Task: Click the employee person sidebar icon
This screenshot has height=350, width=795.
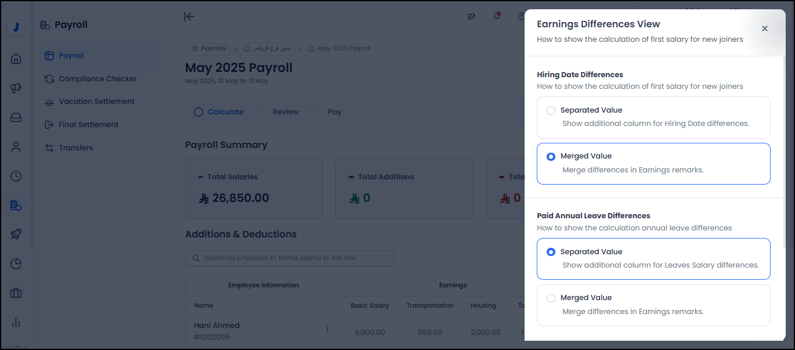Action: tap(16, 147)
